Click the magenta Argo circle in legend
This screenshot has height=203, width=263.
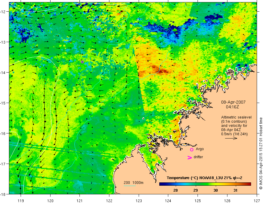192,150
